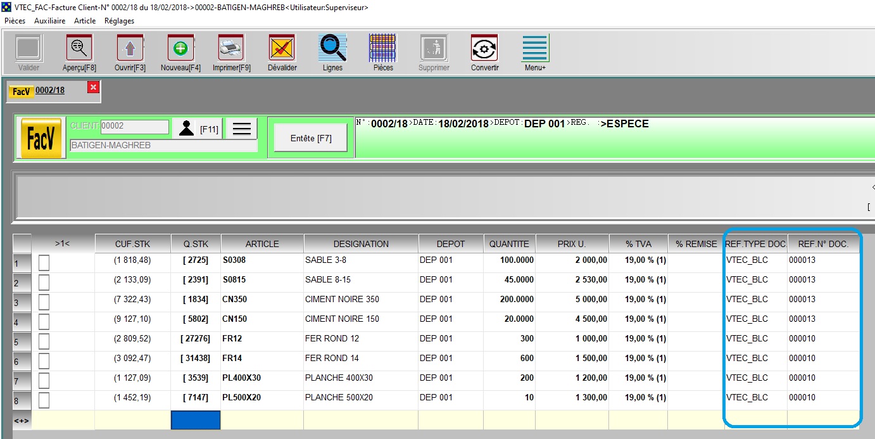This screenshot has height=439, width=875.
Task: Click the REF.N° DOC. column header
Action: [823, 243]
